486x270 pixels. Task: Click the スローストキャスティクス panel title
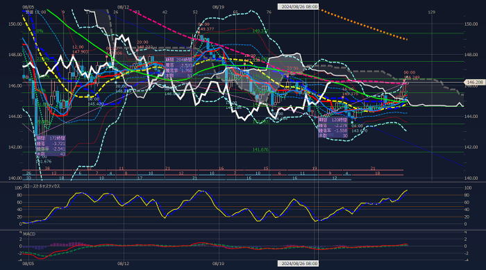click(42, 186)
